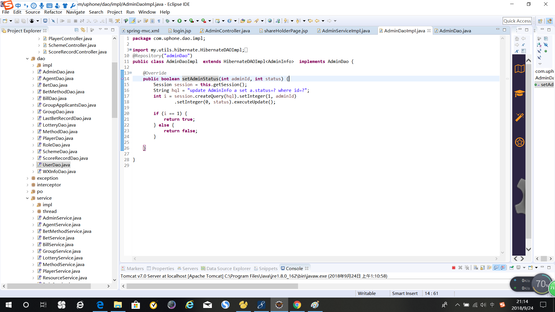Click Show Whitespace Characters pilcrow icon
Screen dimensions: 555x312
point(159,21)
